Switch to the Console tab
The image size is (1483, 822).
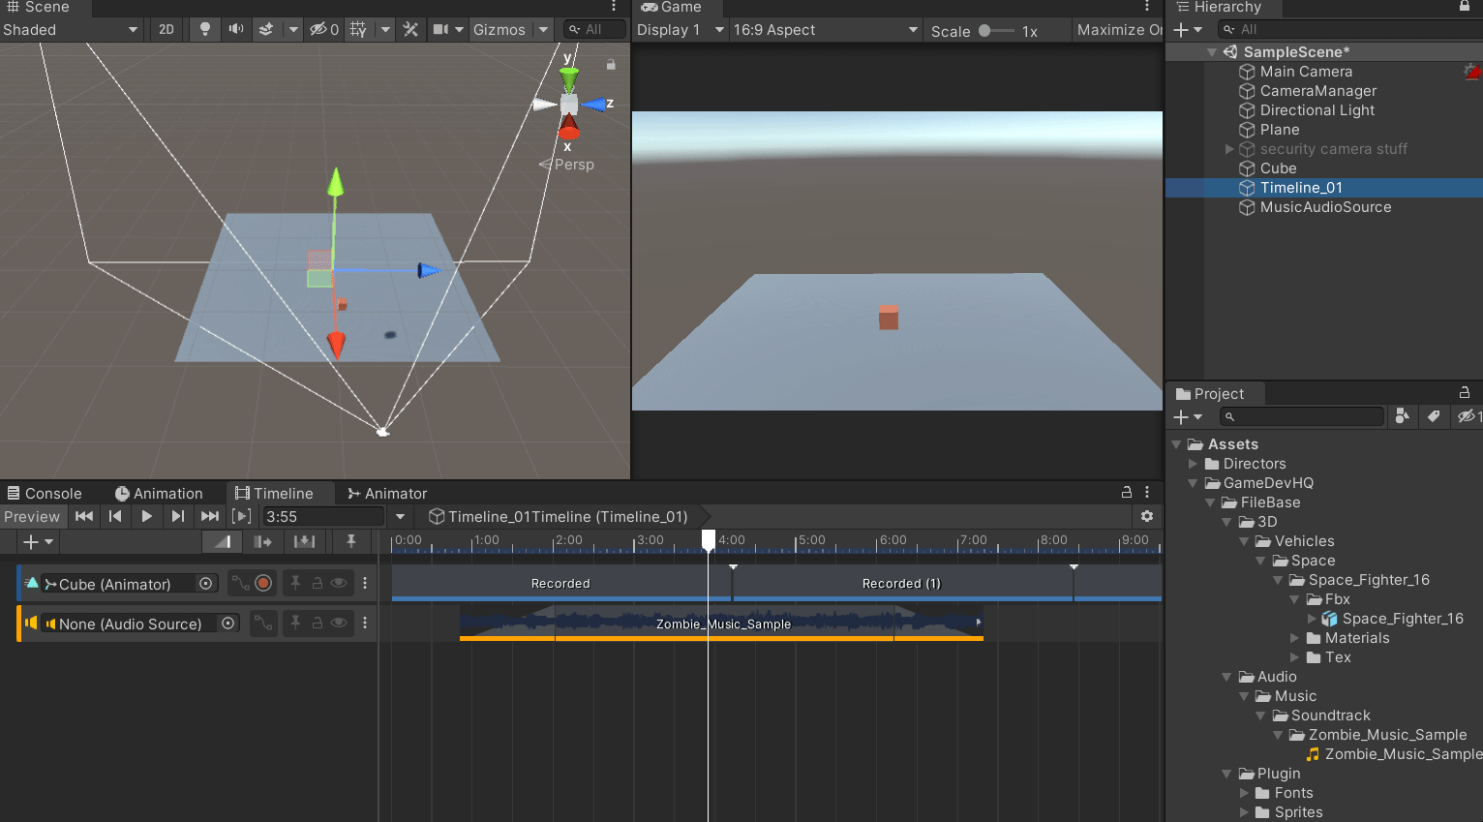point(45,493)
